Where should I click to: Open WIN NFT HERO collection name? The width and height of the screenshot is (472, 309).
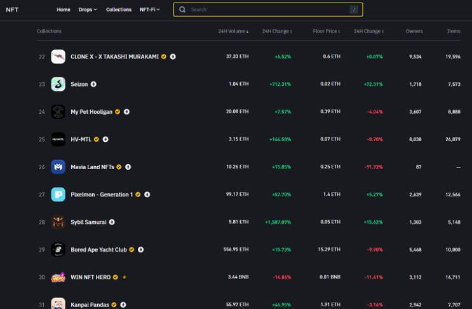[91, 277]
